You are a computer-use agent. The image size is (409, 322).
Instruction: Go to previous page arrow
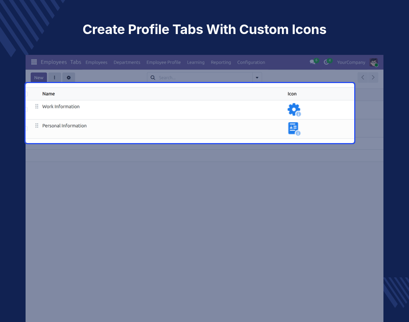[363, 77]
